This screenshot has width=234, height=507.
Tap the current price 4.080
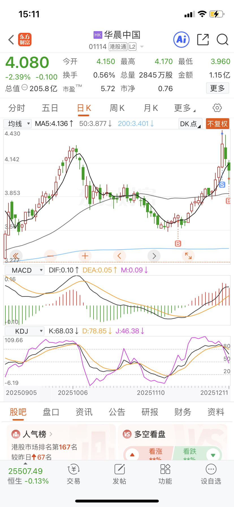point(27,63)
